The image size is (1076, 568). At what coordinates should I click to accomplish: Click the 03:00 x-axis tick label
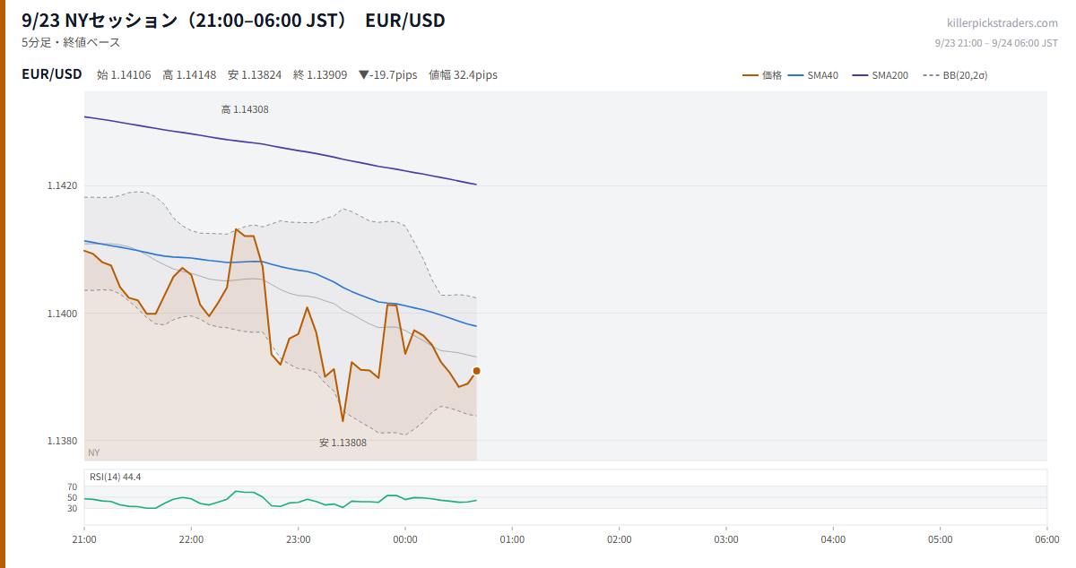click(x=726, y=539)
